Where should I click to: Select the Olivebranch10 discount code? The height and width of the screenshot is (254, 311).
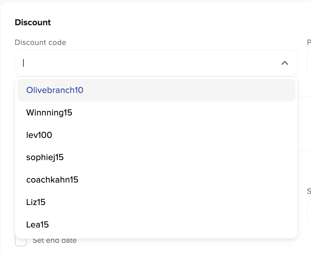(55, 90)
